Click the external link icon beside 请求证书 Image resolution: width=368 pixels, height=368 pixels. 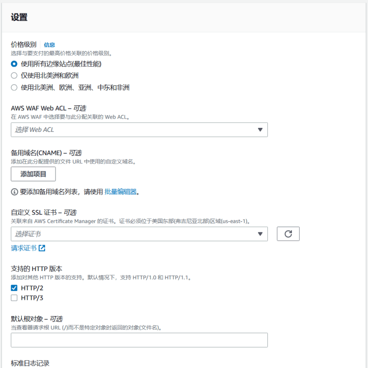[42, 248]
